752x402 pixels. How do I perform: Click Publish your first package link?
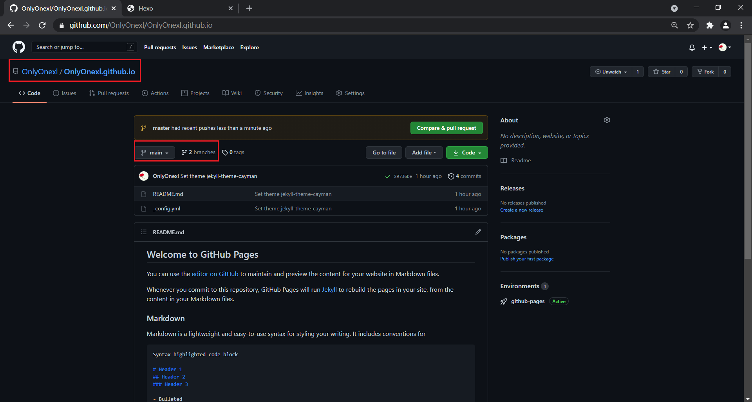click(x=527, y=259)
